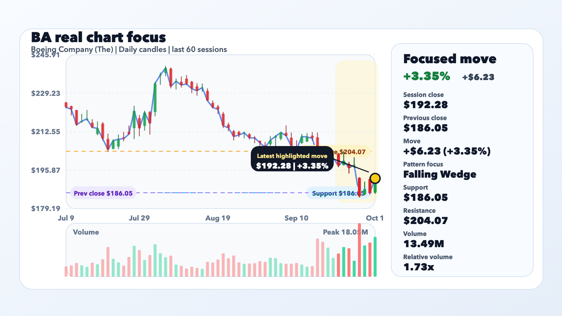Select the tallest red volume bar
Screen dimensions: 562x316
pos(359,250)
